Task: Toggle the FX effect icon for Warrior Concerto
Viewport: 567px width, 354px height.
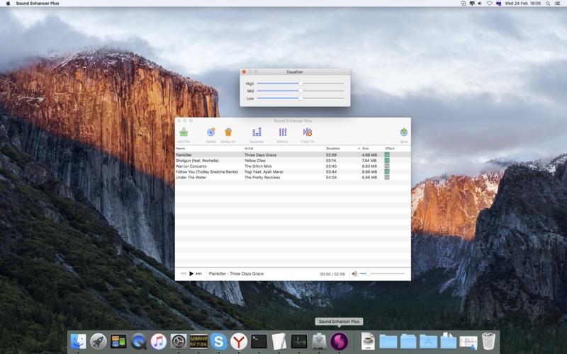Action: tap(387, 166)
